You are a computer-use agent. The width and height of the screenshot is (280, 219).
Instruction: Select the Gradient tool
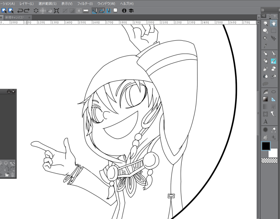(x=266, y=99)
